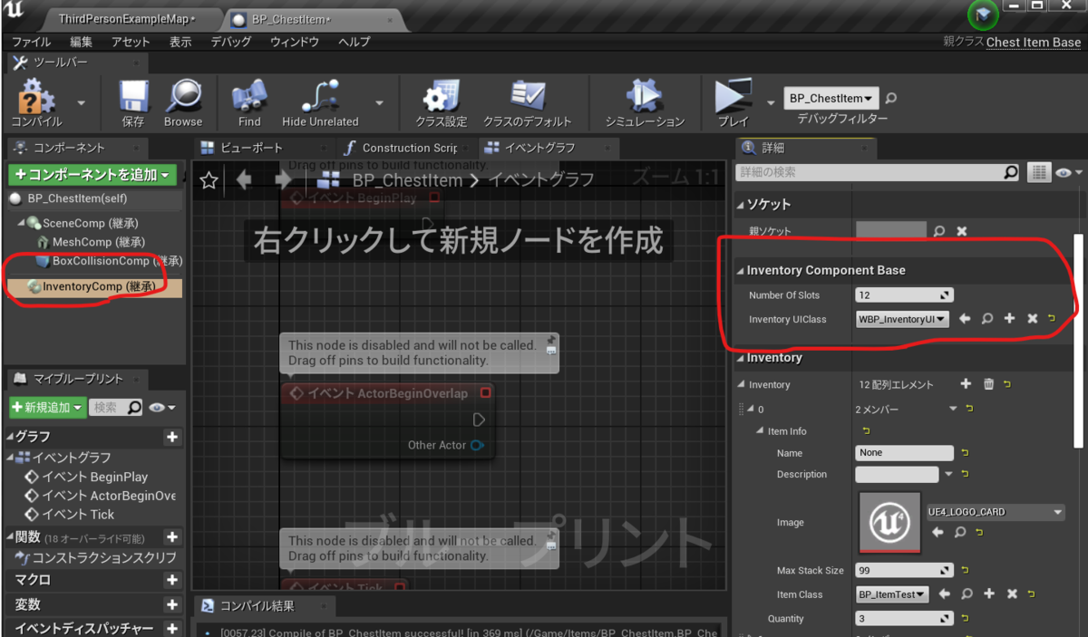
Task: Navigate back in event graph history
Action: (x=243, y=180)
